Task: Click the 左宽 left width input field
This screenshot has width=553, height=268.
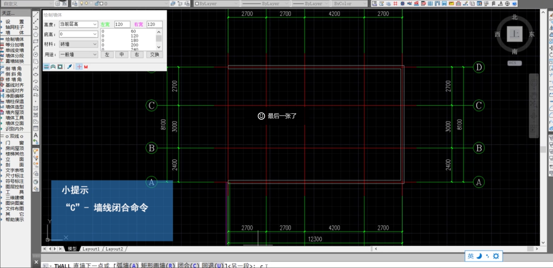Action: click(122, 24)
